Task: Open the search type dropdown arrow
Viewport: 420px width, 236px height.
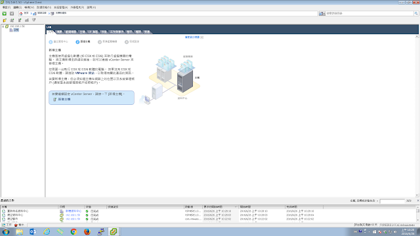Action: (324, 14)
